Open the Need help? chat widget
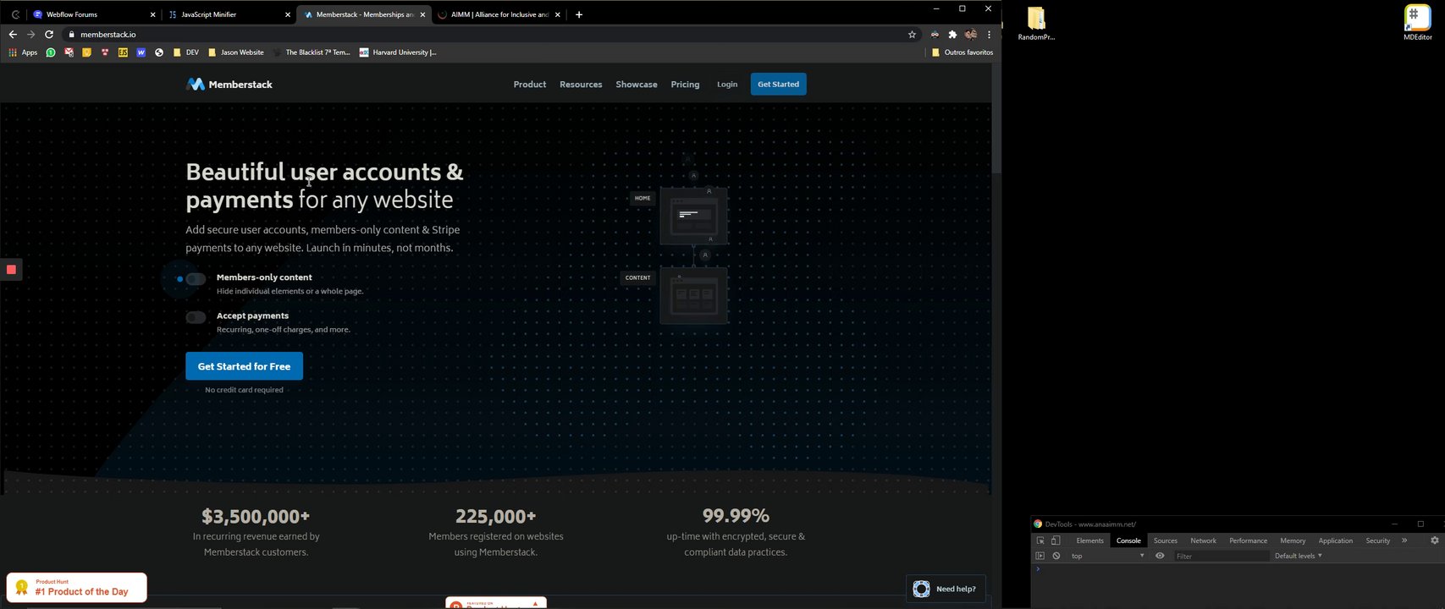 [x=946, y=589]
